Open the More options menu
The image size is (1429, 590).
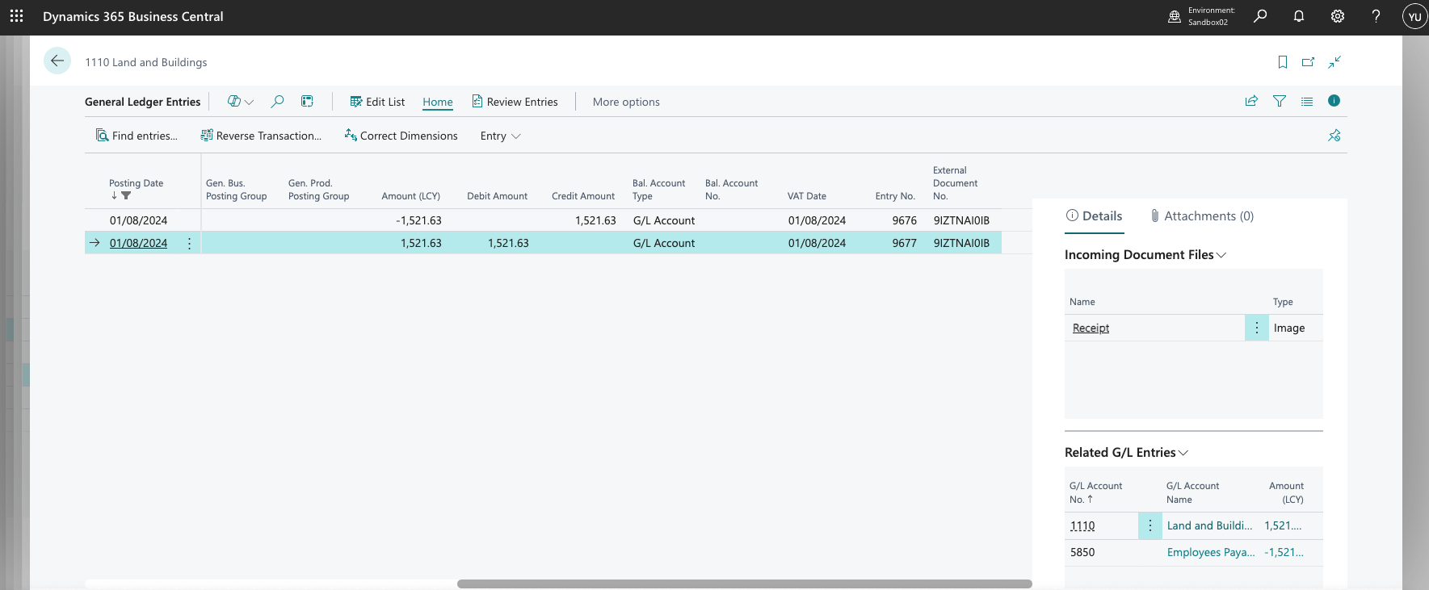(626, 102)
